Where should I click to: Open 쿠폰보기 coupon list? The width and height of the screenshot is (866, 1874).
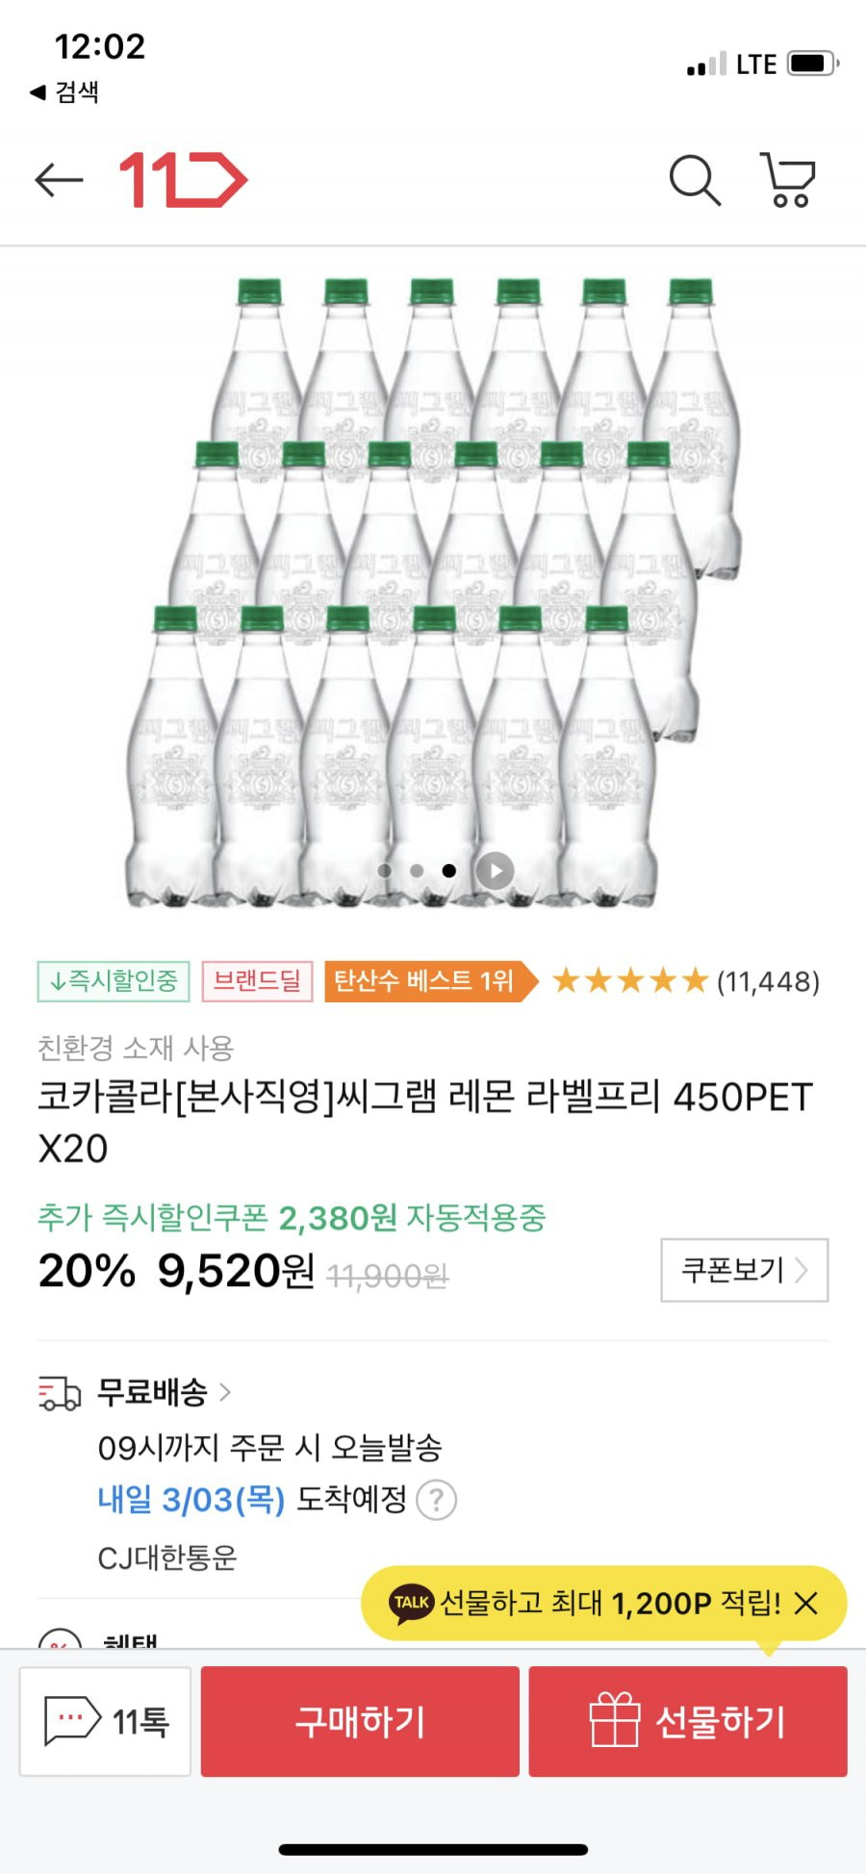point(744,1270)
